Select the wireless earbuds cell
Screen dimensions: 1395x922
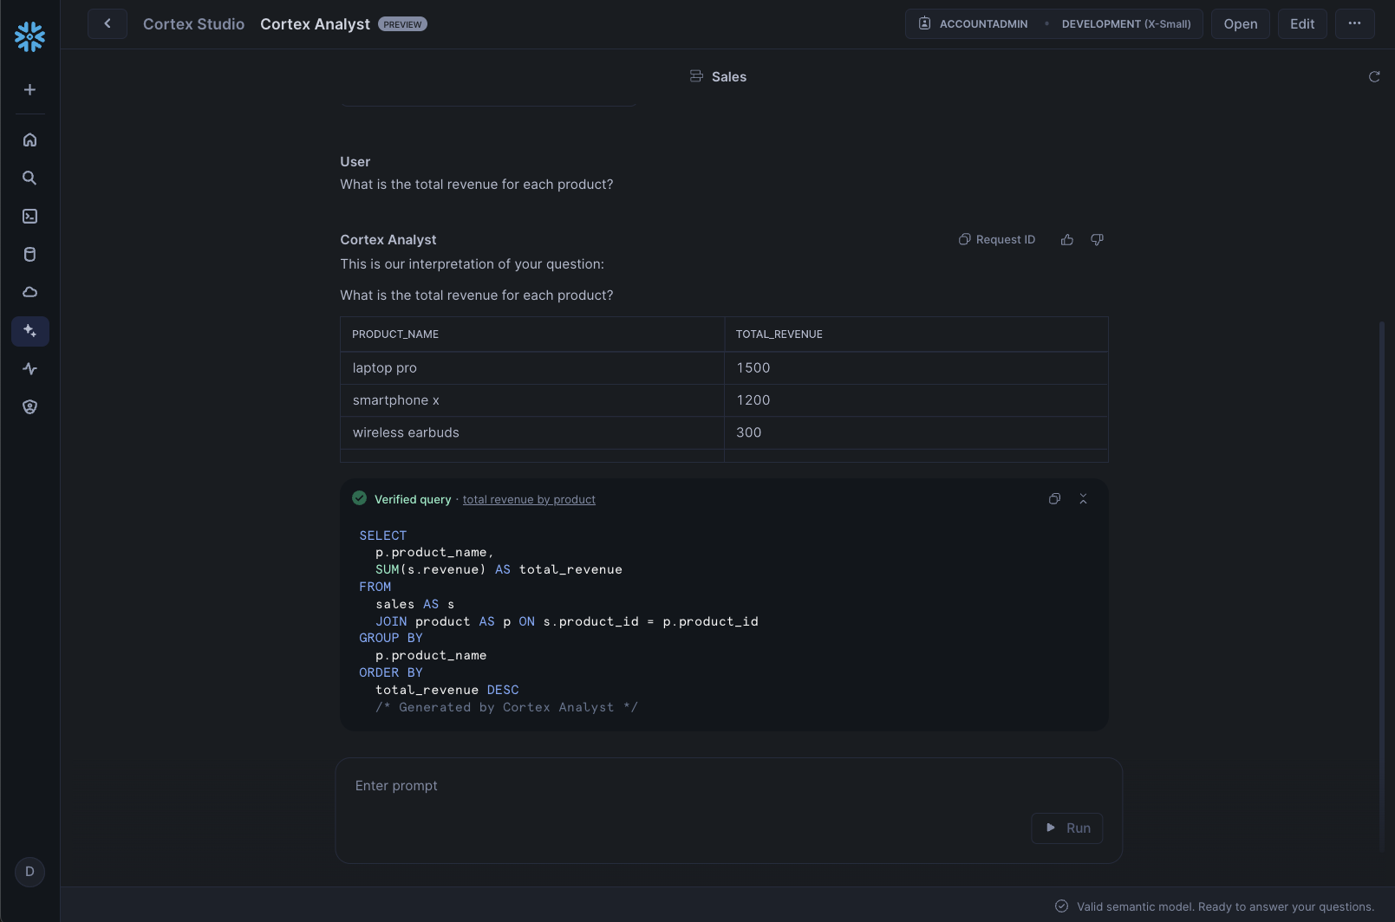(x=531, y=432)
